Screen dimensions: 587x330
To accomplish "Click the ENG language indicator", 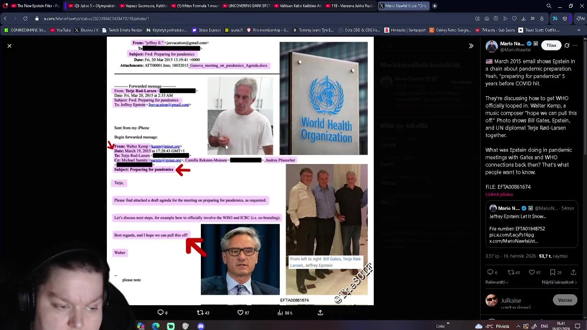I will pos(544,326).
